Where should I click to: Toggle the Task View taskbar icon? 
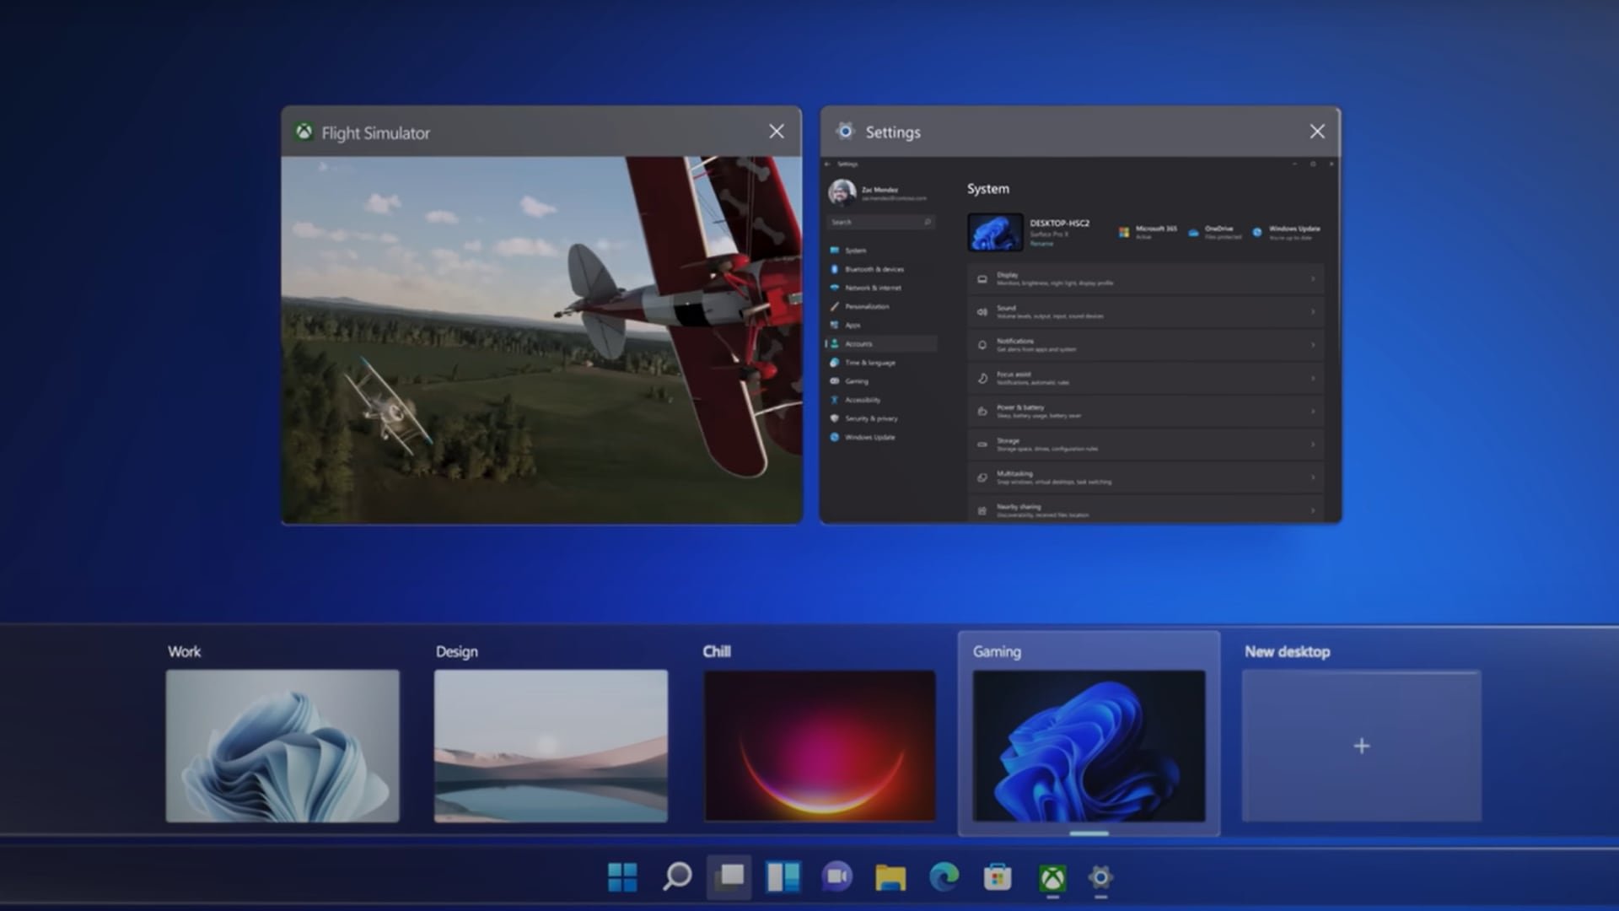tap(729, 877)
